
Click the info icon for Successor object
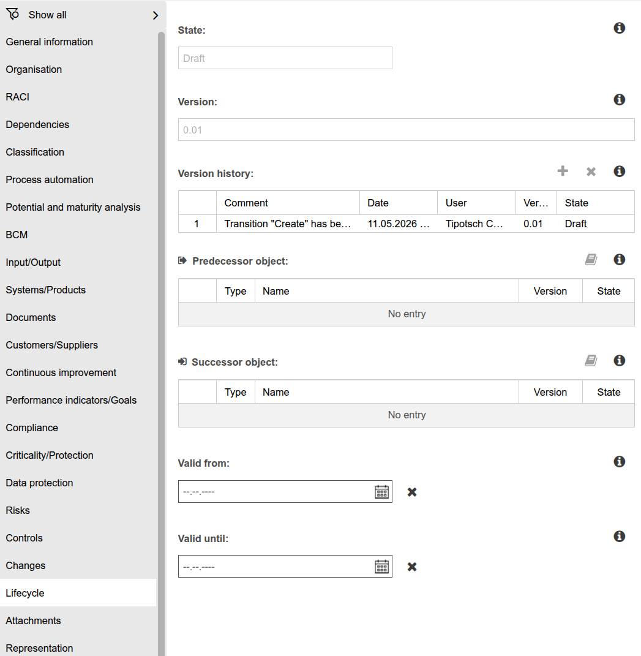(x=619, y=360)
